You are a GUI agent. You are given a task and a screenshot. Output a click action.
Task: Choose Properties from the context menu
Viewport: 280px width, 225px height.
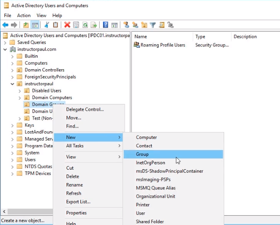point(76,213)
